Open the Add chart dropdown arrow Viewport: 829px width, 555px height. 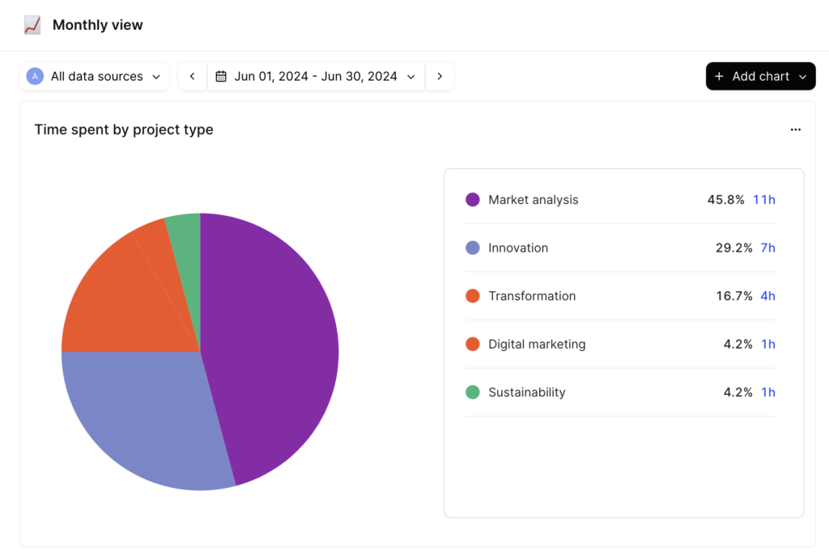801,75
